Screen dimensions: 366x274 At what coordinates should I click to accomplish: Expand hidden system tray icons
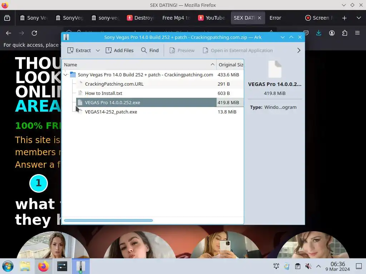tap(318, 266)
